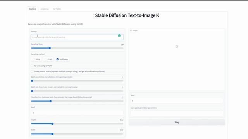
Task: Select the DDIM sampling method
Action: (x=36, y=59)
